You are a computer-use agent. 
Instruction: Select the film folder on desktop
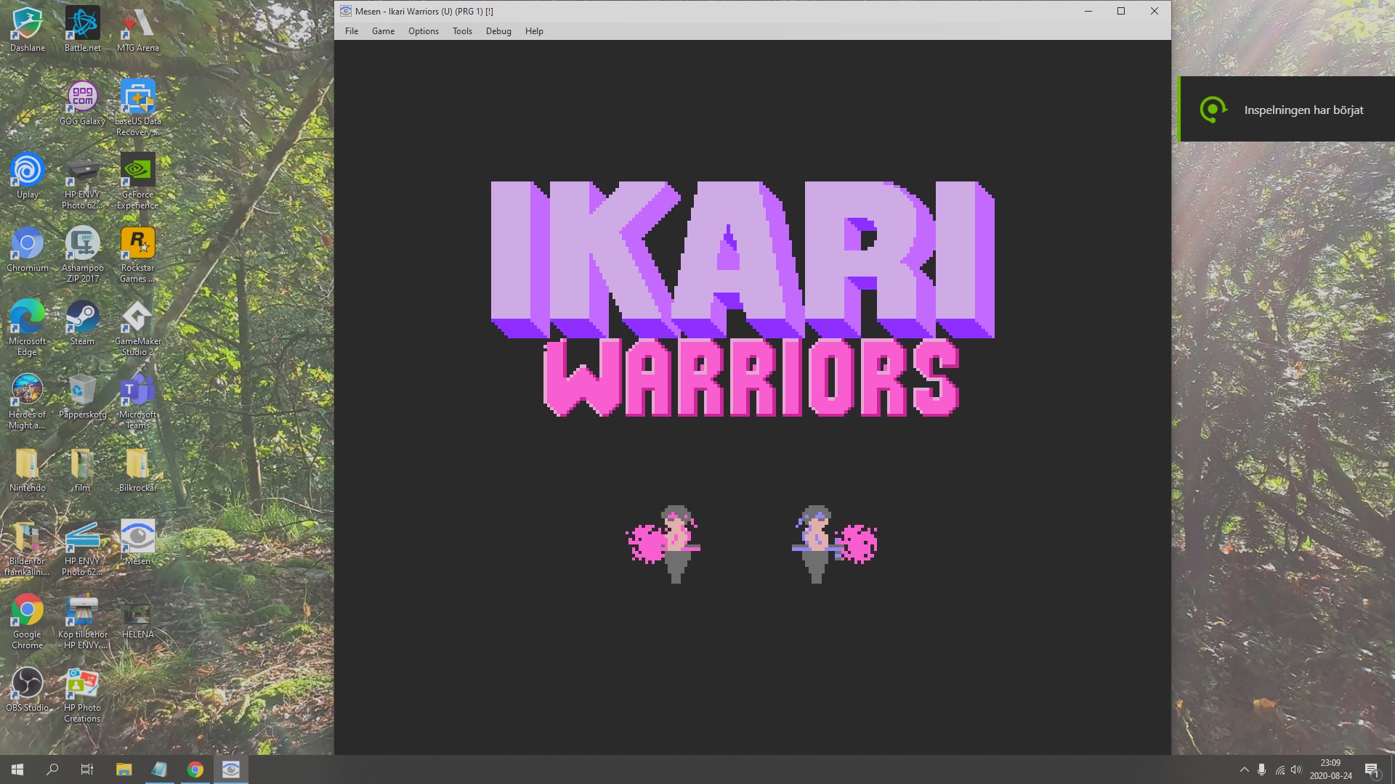tap(83, 470)
